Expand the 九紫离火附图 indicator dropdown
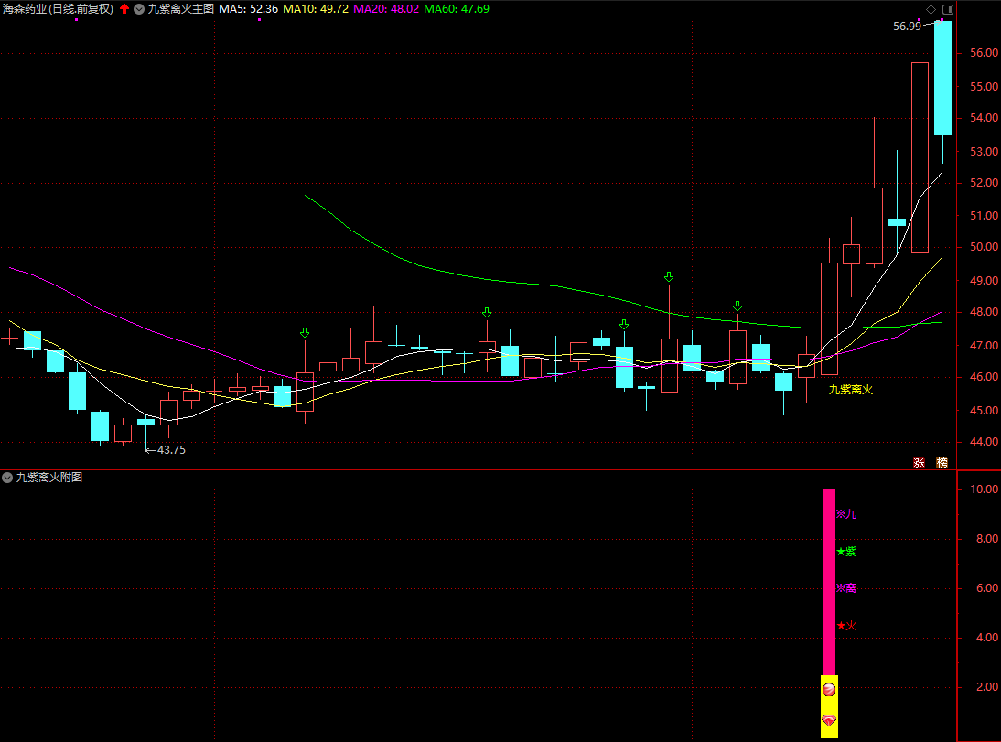 click(x=7, y=478)
